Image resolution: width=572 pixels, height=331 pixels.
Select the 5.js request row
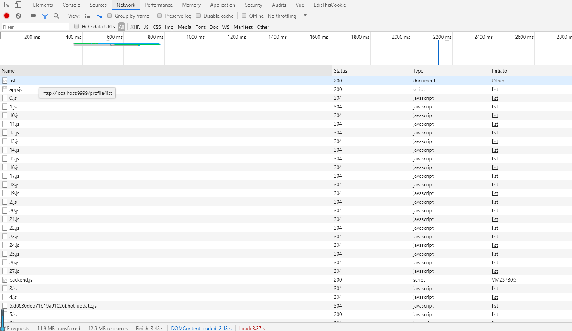[x=286, y=315]
